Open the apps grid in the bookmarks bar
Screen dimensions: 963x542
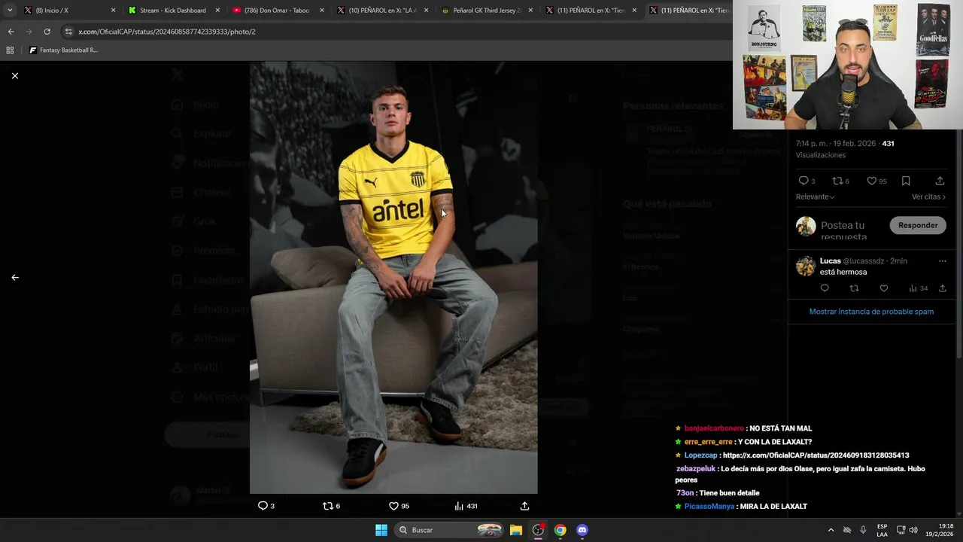(x=10, y=50)
